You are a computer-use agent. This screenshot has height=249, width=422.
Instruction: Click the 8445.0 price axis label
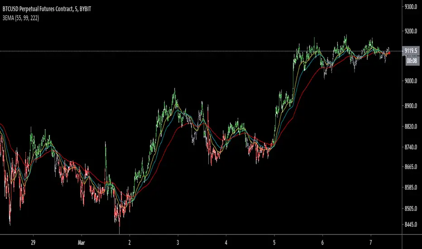[411, 224]
